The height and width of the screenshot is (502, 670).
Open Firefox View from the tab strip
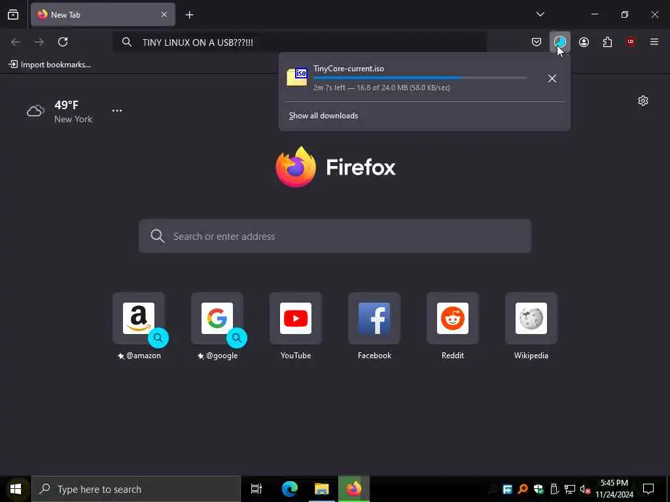(13, 14)
